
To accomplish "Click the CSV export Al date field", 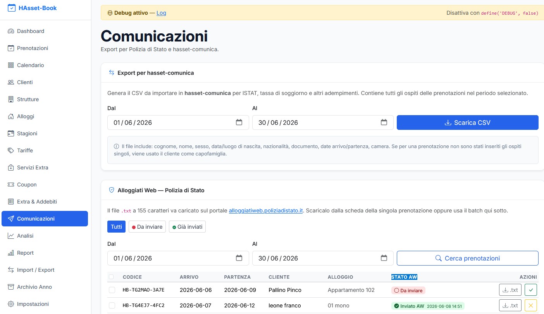I will (x=323, y=122).
